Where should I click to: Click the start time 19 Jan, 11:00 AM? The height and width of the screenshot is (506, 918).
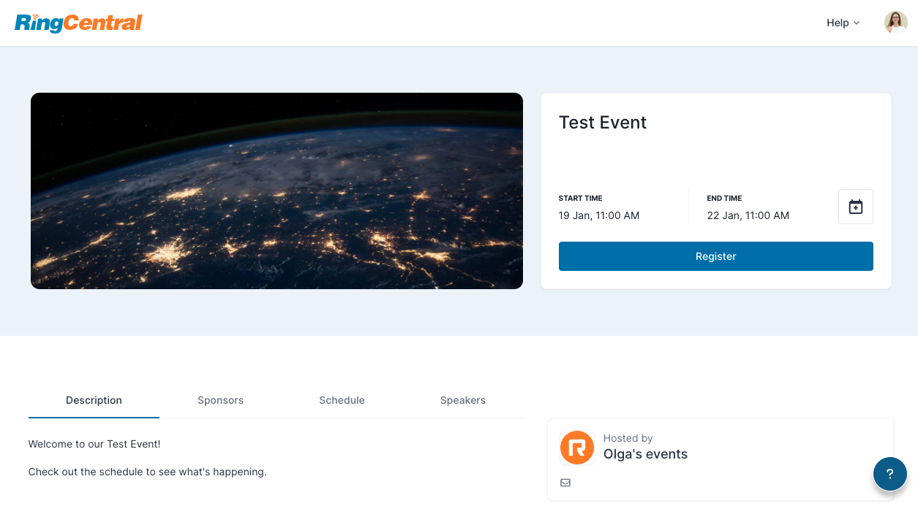click(x=599, y=215)
